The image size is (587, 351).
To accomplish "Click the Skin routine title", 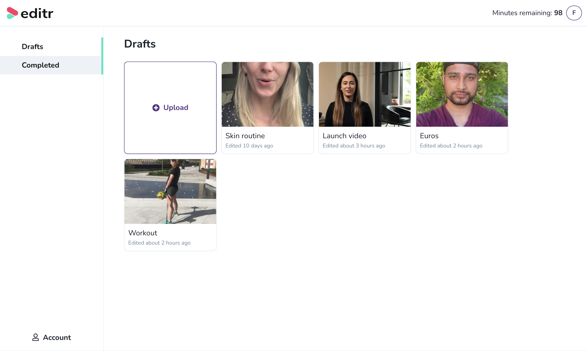I will pos(245,136).
